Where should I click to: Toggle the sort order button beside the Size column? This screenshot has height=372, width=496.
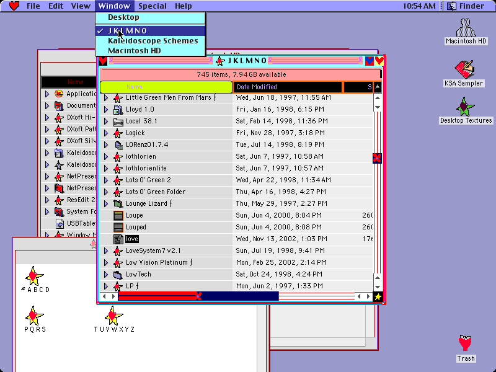(378, 87)
